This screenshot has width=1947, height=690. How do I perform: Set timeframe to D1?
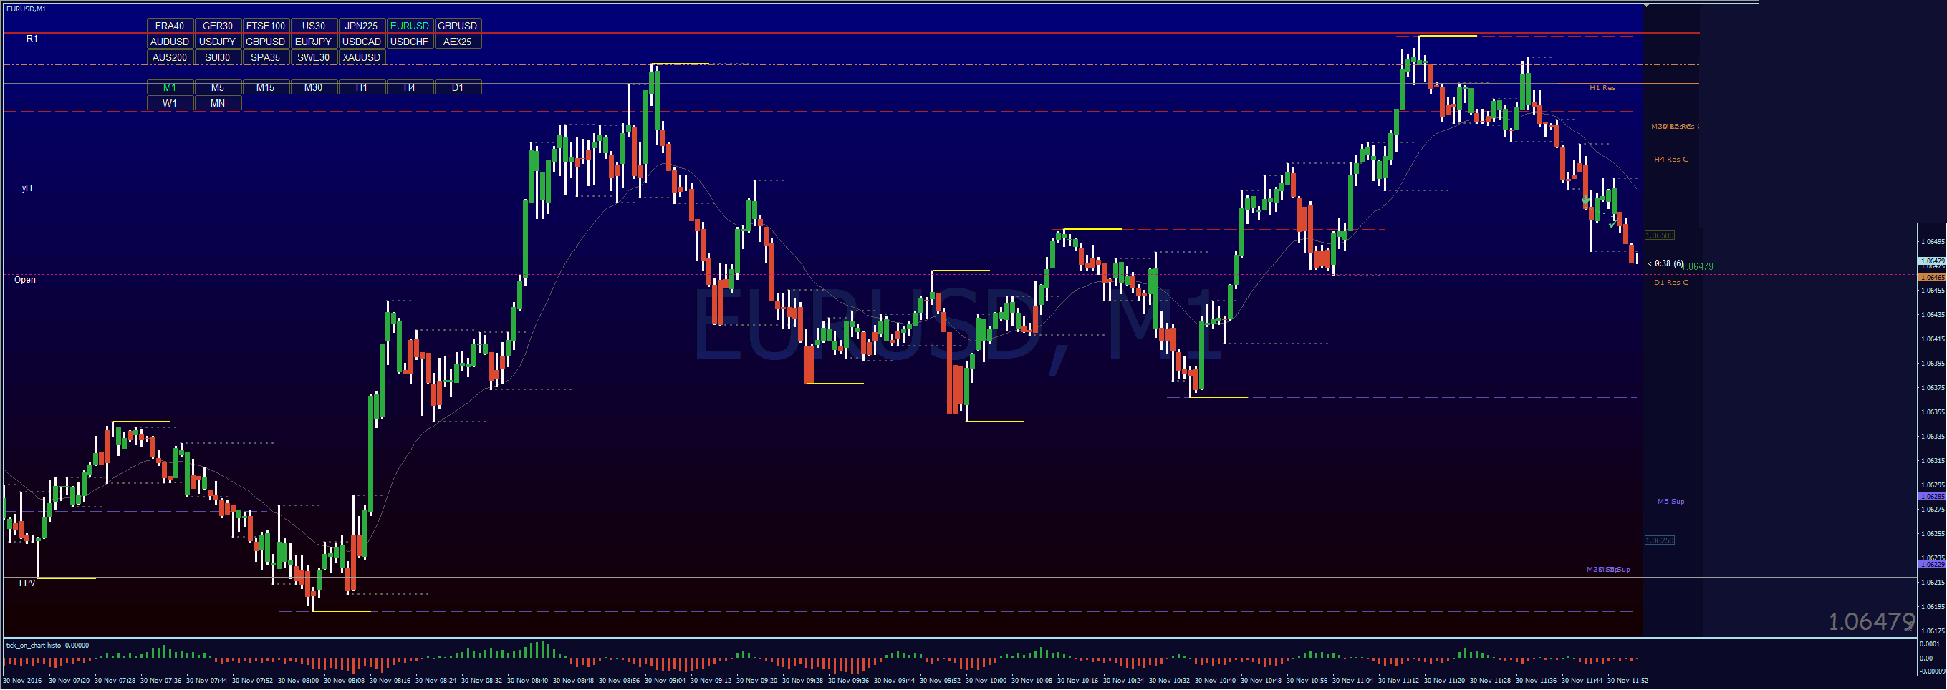pyautogui.click(x=457, y=87)
